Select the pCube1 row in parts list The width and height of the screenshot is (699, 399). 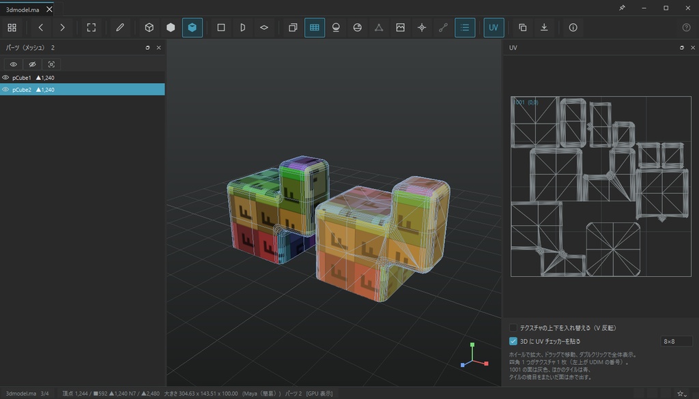pyautogui.click(x=83, y=78)
